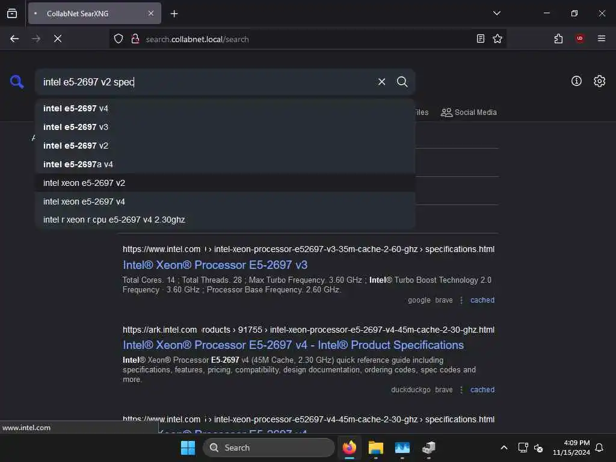Select suggestion 'intel e5-2697 v2'
The image size is (616, 462).
pyautogui.click(x=225, y=146)
